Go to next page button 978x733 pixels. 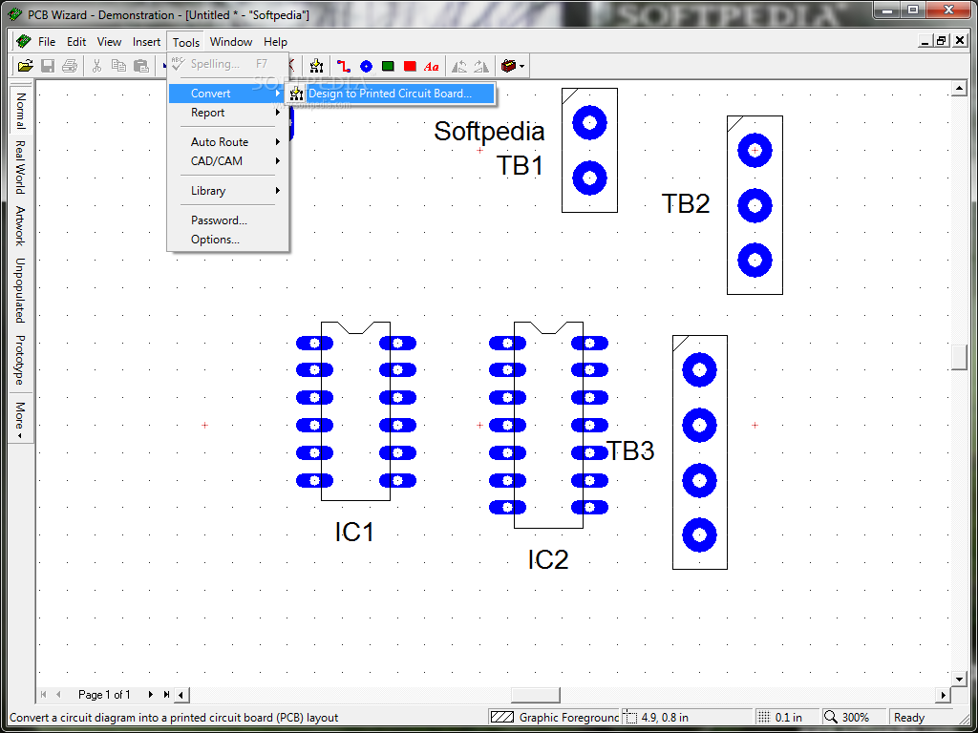point(150,694)
